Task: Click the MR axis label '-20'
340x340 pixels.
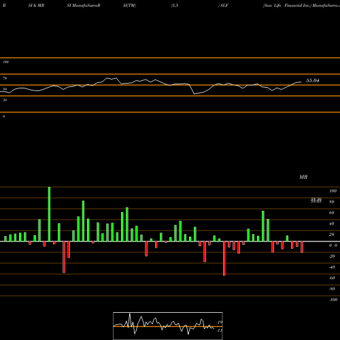Action: tap(332, 256)
